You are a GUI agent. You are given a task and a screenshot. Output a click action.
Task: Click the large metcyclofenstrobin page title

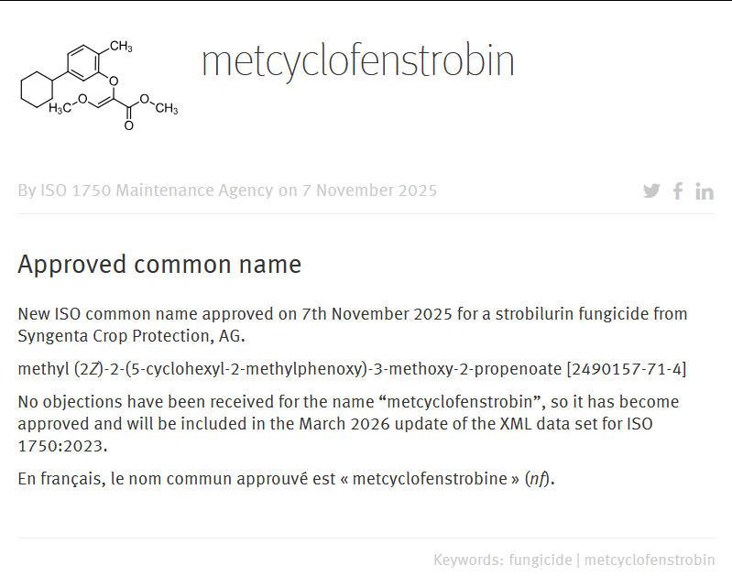point(357,61)
